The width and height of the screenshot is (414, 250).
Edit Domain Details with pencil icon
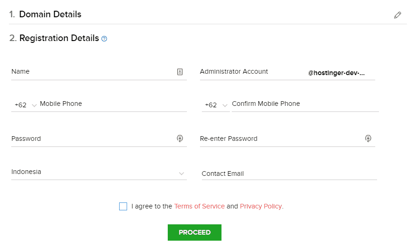(397, 15)
